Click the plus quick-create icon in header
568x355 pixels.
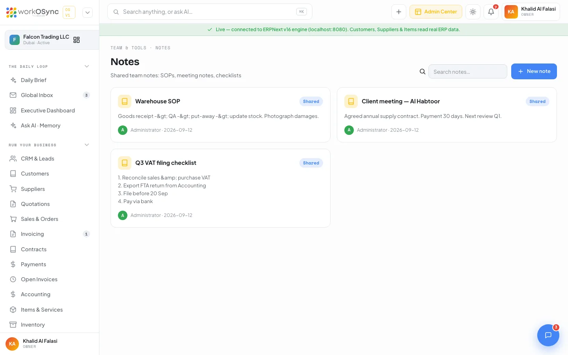pyautogui.click(x=399, y=12)
